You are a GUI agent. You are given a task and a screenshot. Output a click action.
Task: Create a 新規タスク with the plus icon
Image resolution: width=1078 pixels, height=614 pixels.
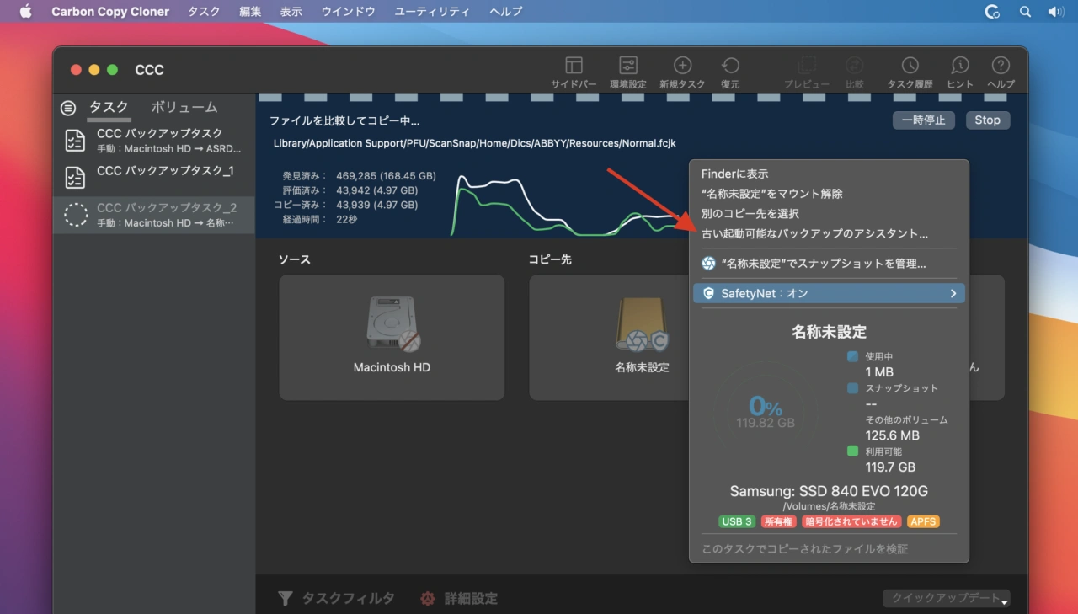pos(682,66)
